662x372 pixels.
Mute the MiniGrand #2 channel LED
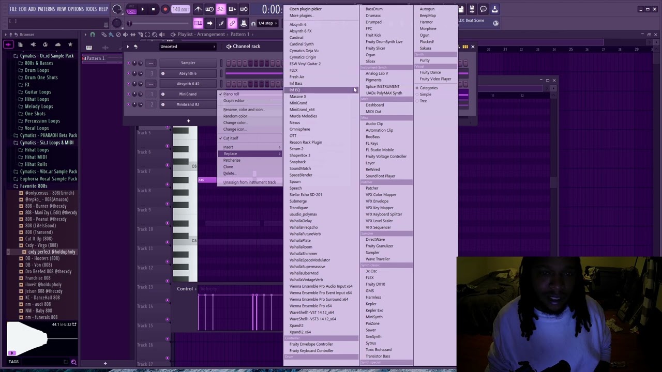129,104
